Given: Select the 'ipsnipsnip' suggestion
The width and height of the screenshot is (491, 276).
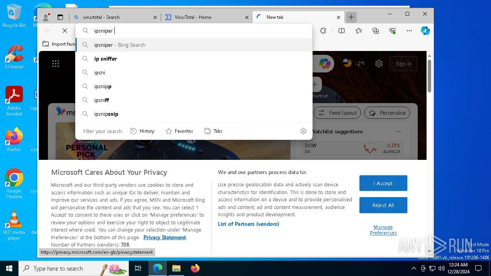Looking at the screenshot, I should 194,114.
